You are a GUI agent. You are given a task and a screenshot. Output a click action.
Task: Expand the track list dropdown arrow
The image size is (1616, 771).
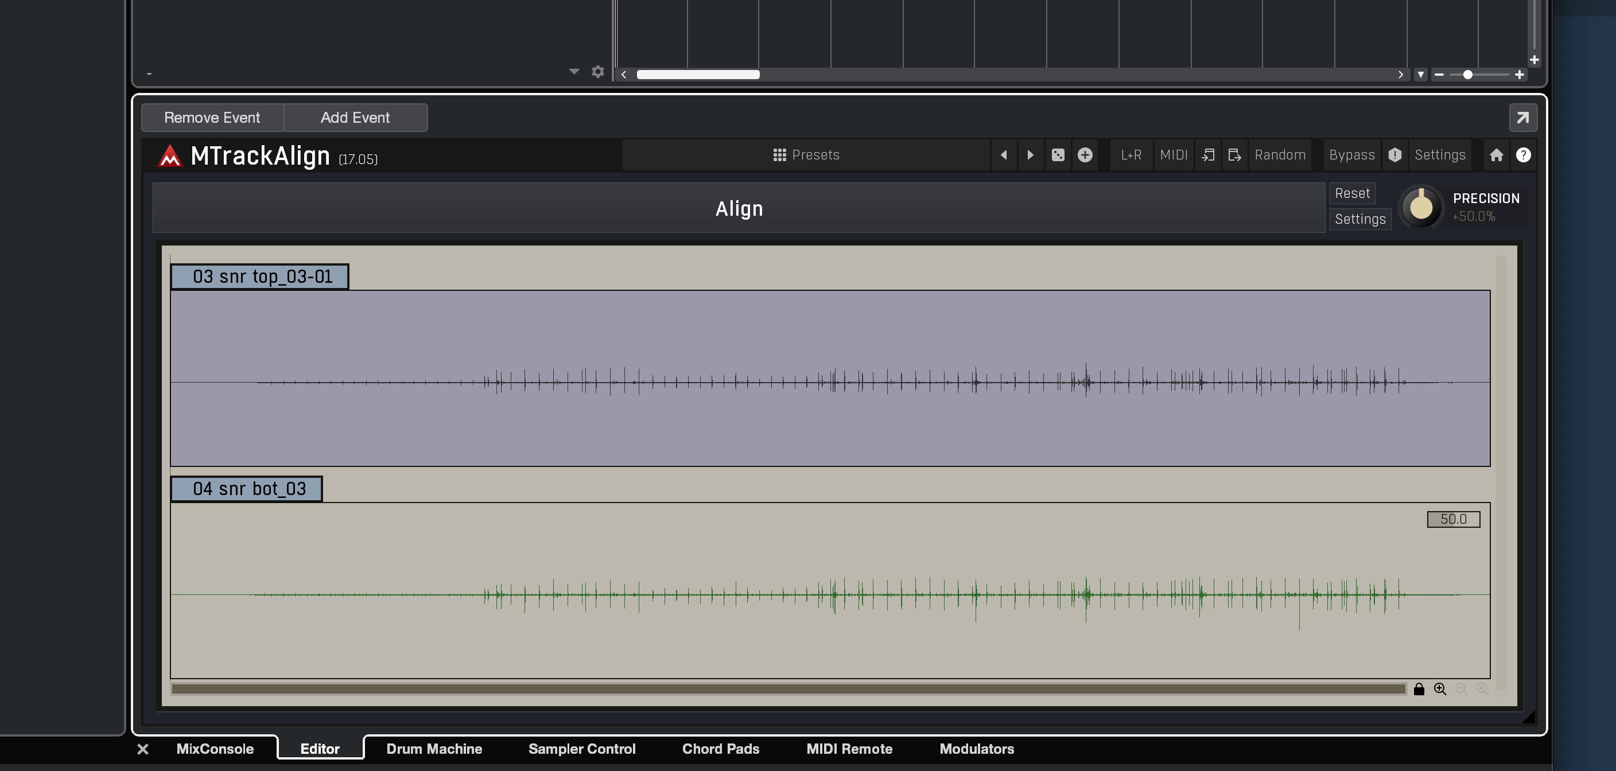tap(574, 72)
